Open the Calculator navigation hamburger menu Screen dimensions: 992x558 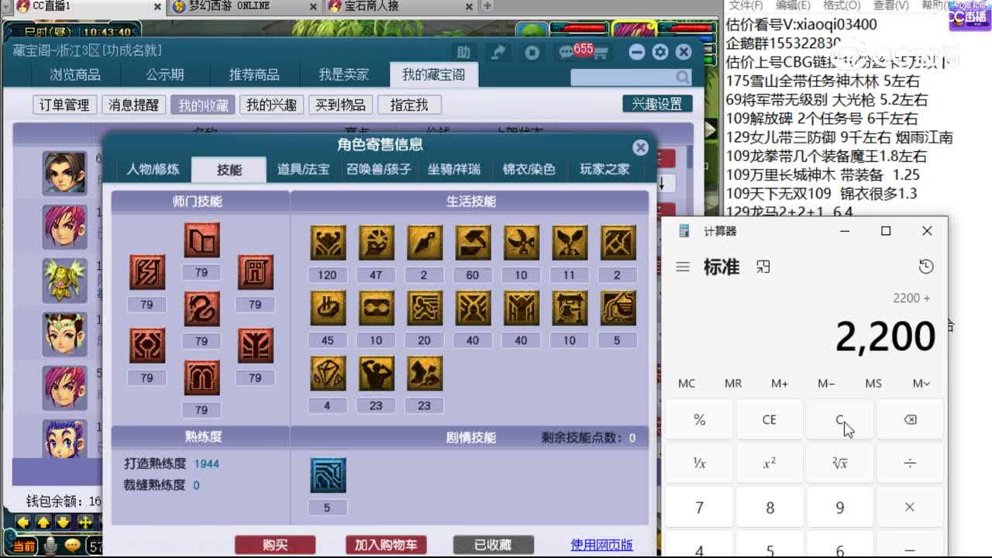(682, 266)
